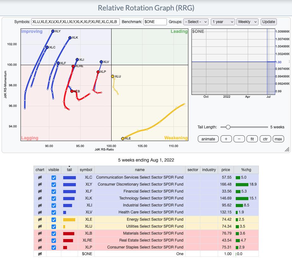Open the chart icon for XLF row
Viewport: 292px width, 258px height.
40,191
